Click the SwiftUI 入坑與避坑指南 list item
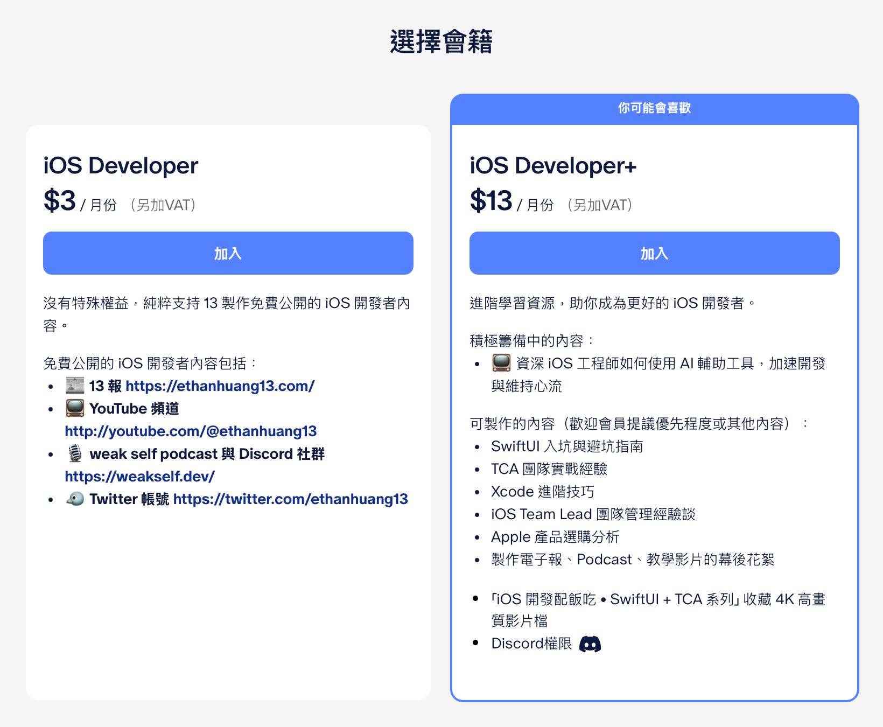Screen dimensions: 883x727 point(567,446)
